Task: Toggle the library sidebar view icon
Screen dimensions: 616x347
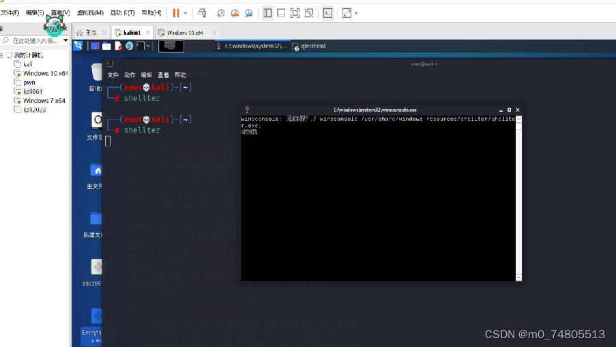Action: coord(267,13)
